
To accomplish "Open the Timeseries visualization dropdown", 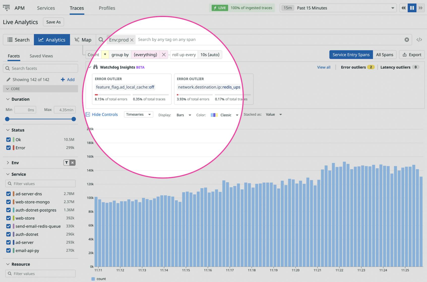I will [x=138, y=114].
